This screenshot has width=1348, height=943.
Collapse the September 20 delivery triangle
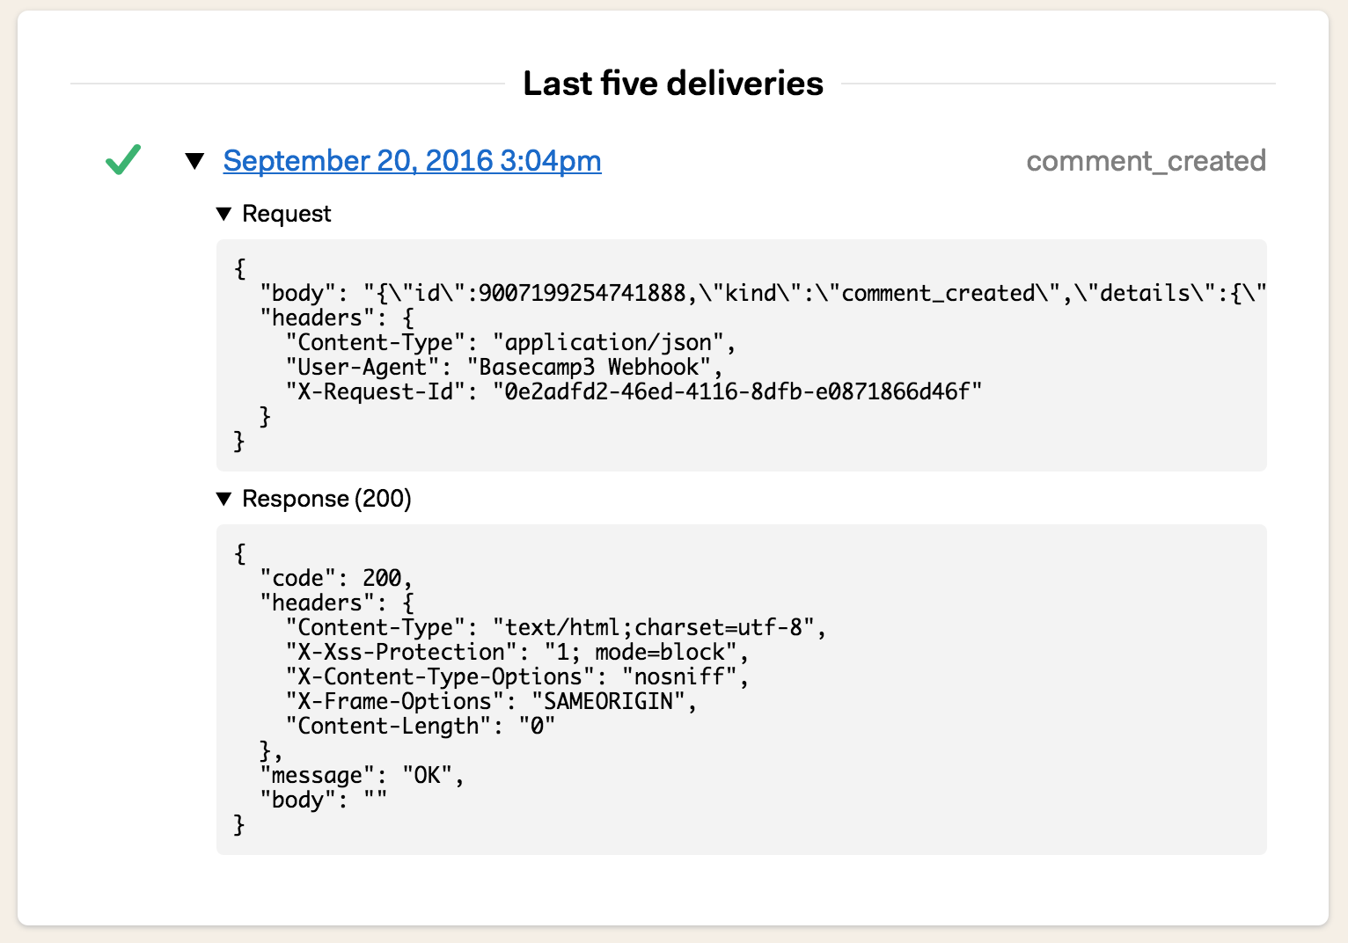tap(194, 161)
